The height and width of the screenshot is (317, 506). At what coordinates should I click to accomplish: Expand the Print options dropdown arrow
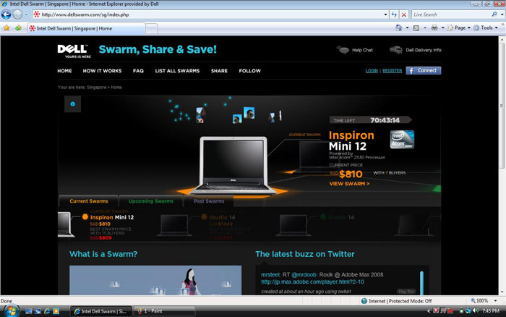click(x=442, y=28)
